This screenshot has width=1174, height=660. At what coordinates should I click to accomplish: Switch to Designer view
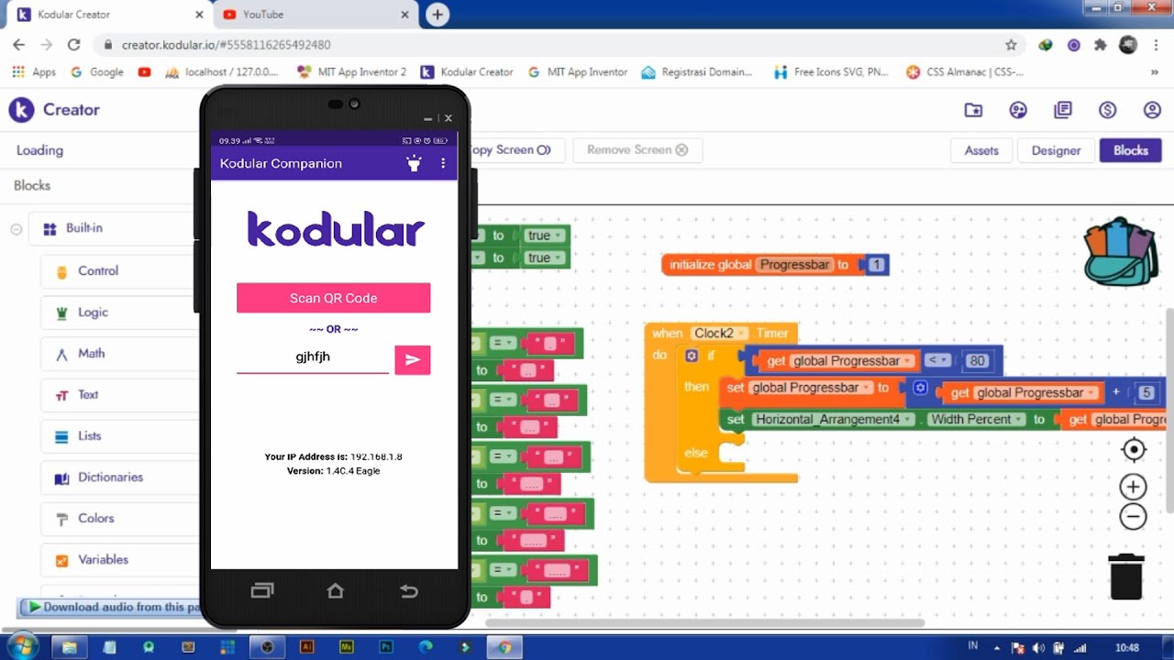(x=1056, y=150)
